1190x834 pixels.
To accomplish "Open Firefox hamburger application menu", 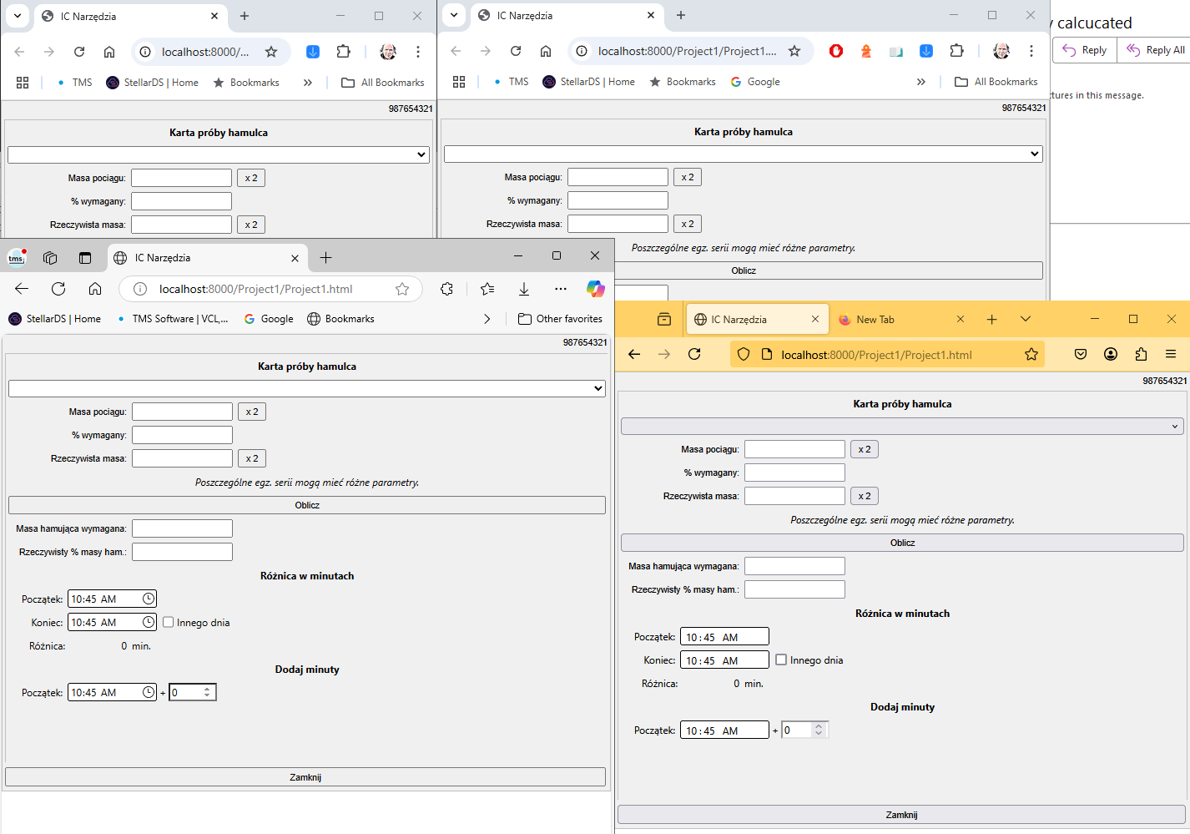I will click(x=1171, y=354).
